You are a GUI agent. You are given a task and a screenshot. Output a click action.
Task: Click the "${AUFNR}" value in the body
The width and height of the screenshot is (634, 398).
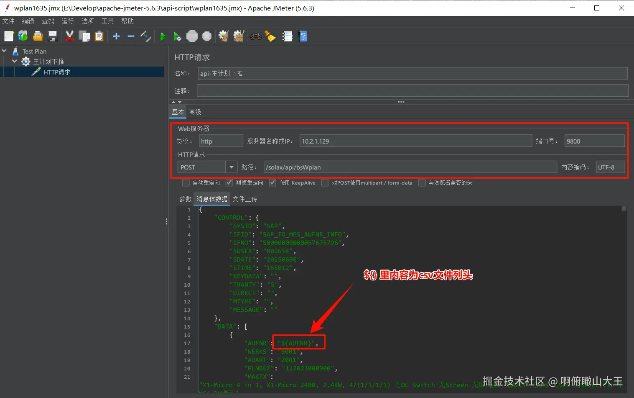(x=296, y=343)
